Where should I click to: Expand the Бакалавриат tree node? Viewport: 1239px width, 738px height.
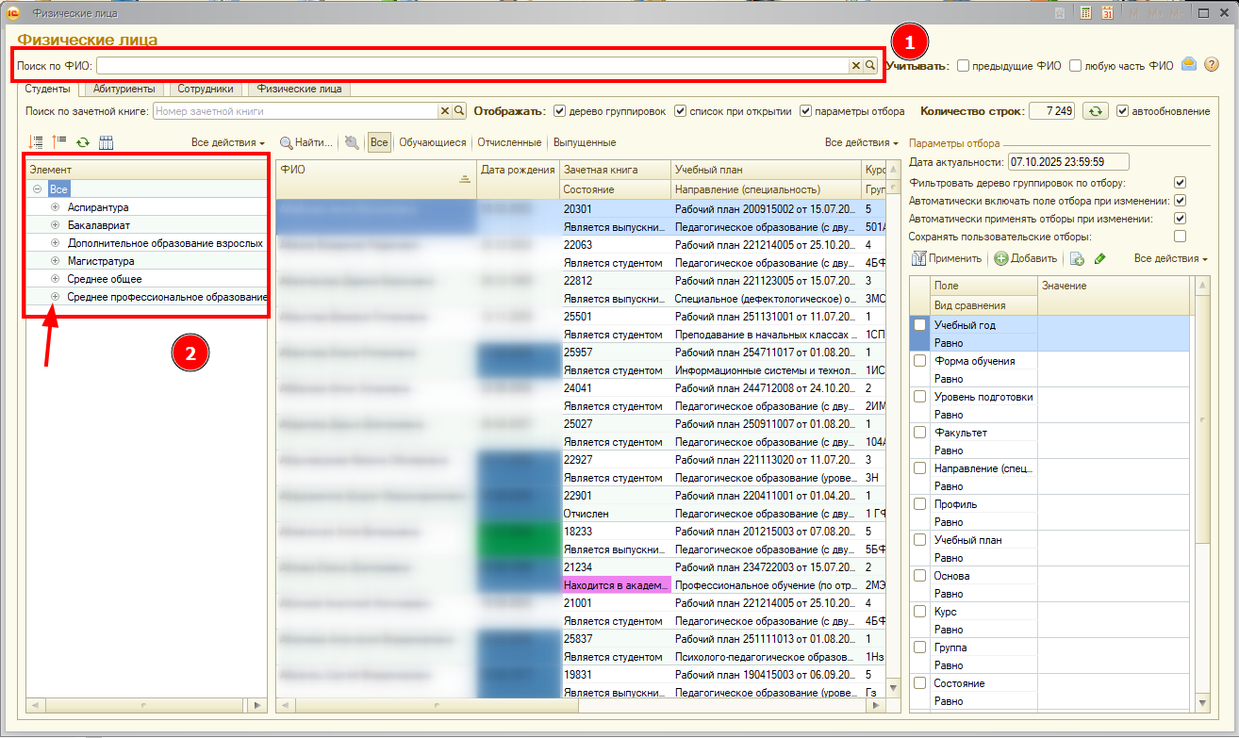(x=55, y=225)
